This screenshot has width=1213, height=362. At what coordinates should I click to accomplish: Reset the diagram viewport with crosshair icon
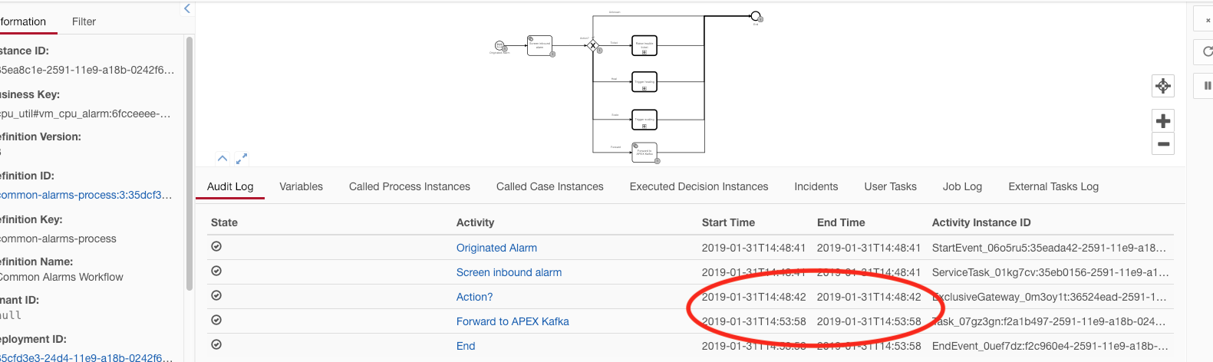[1163, 86]
